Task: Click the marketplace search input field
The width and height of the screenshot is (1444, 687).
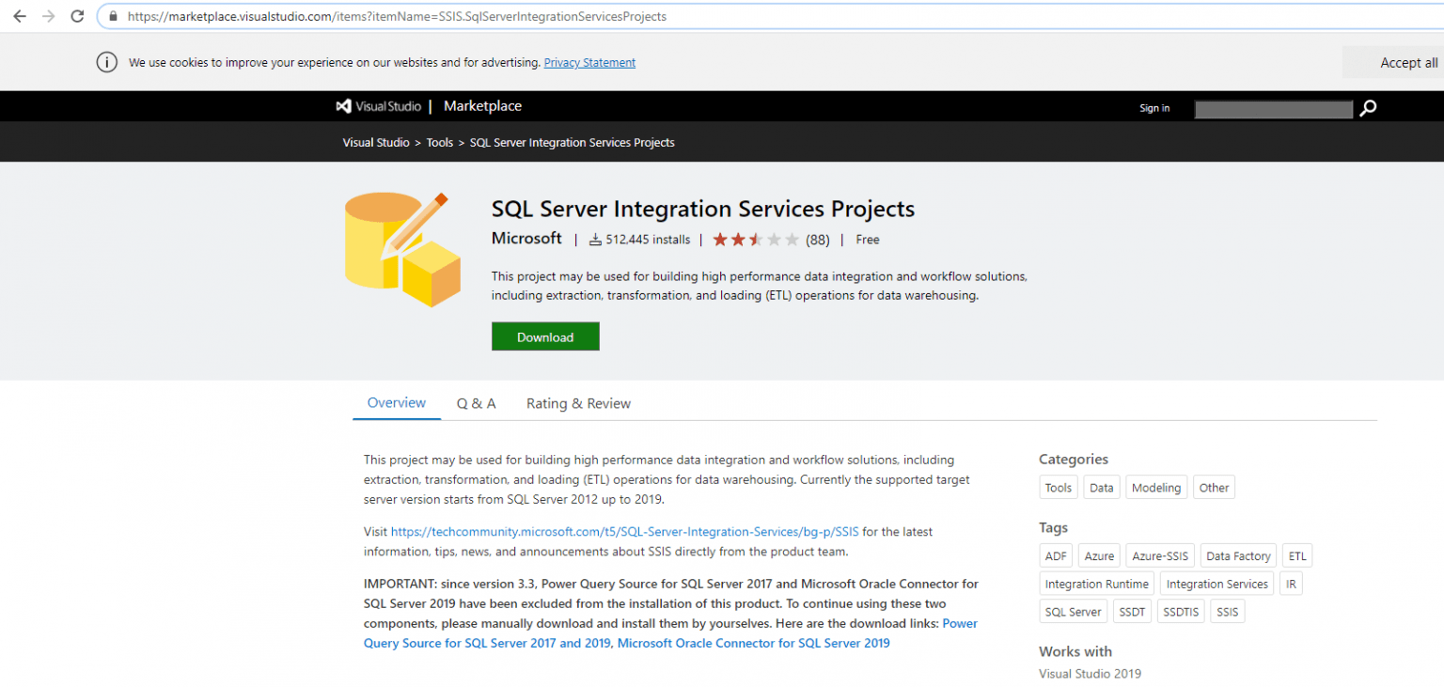Action: click(x=1273, y=109)
